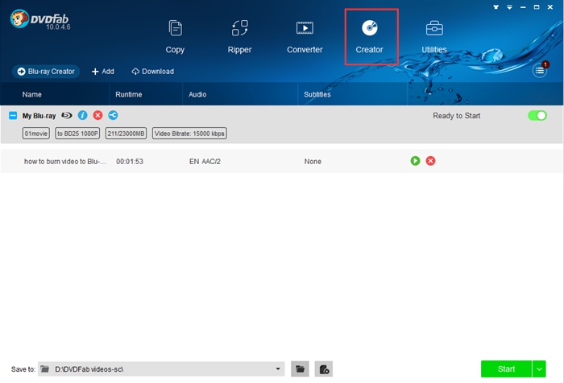564x383 pixels.
Task: Click the blue info icon beside My Blu-ray
Action: [x=82, y=116]
